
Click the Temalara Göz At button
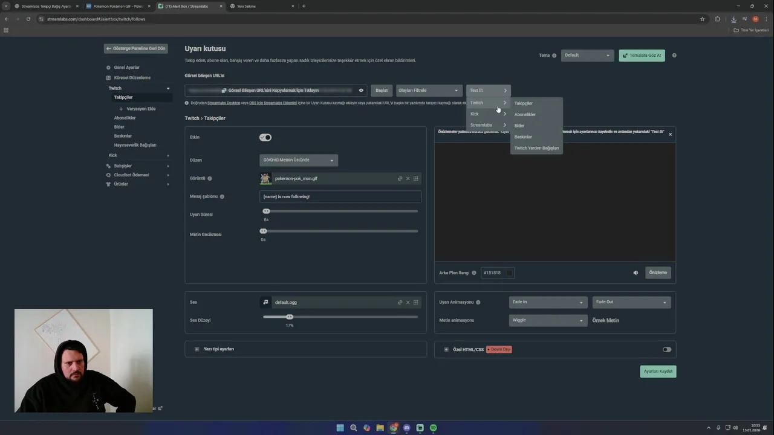coord(642,56)
